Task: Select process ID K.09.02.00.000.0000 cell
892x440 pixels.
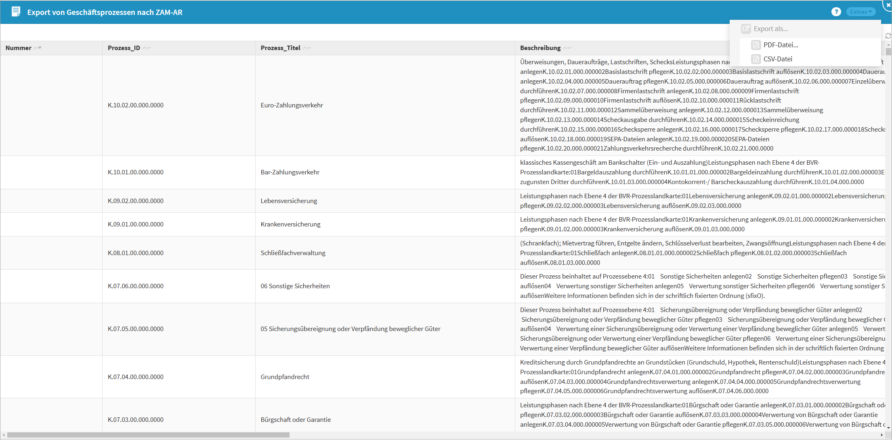Action: [x=136, y=201]
